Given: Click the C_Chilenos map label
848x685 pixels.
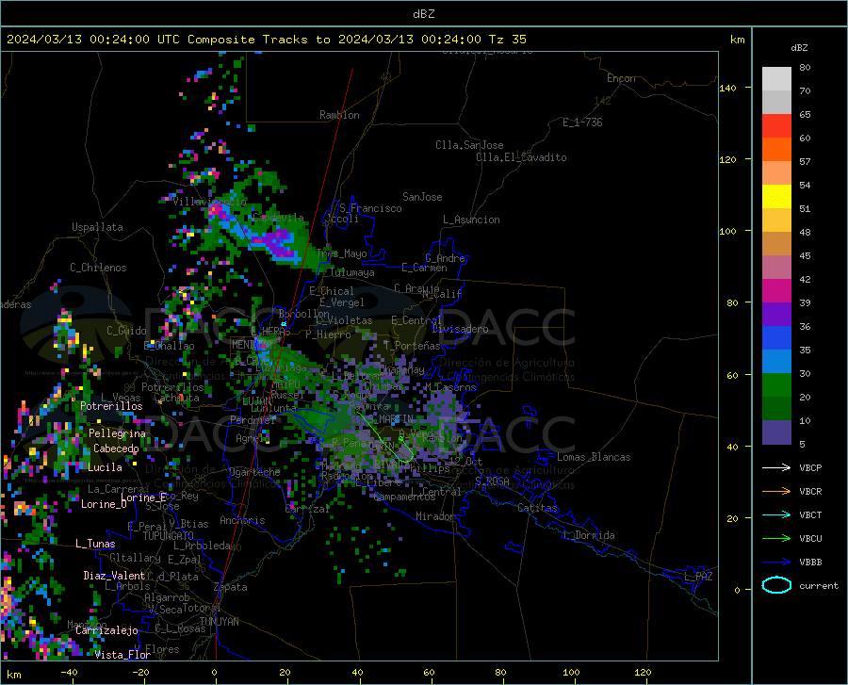Looking at the screenshot, I should pyautogui.click(x=98, y=268).
